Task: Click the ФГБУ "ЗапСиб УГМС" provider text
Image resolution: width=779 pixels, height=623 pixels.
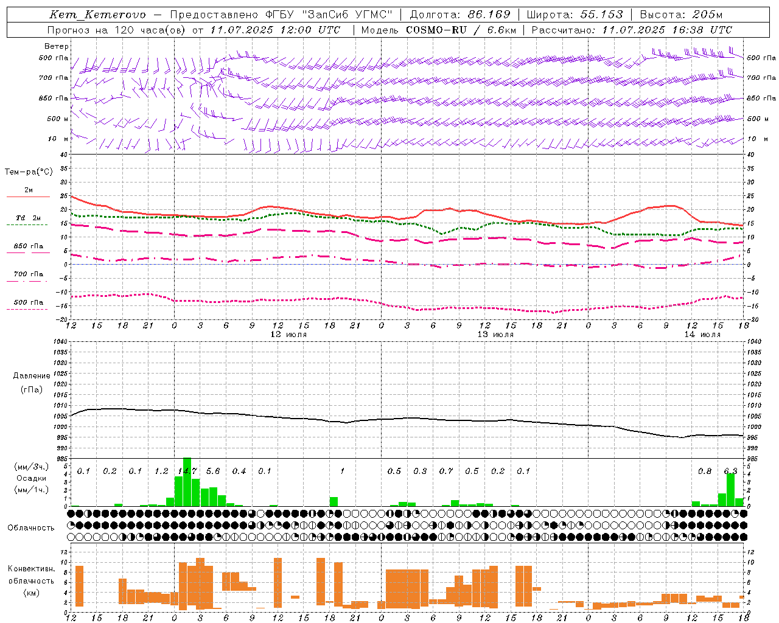Action: coord(329,15)
